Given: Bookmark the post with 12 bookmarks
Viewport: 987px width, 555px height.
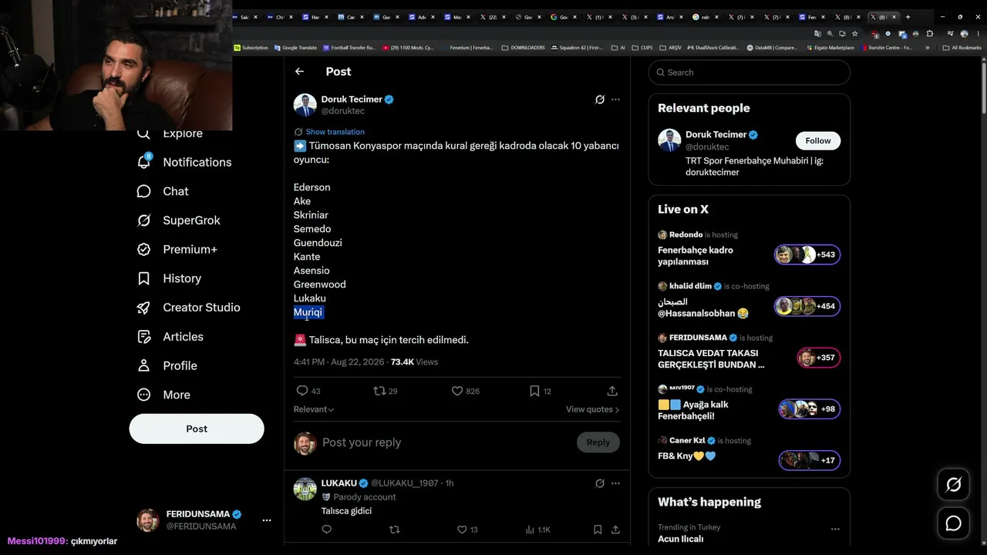Looking at the screenshot, I should point(540,391).
